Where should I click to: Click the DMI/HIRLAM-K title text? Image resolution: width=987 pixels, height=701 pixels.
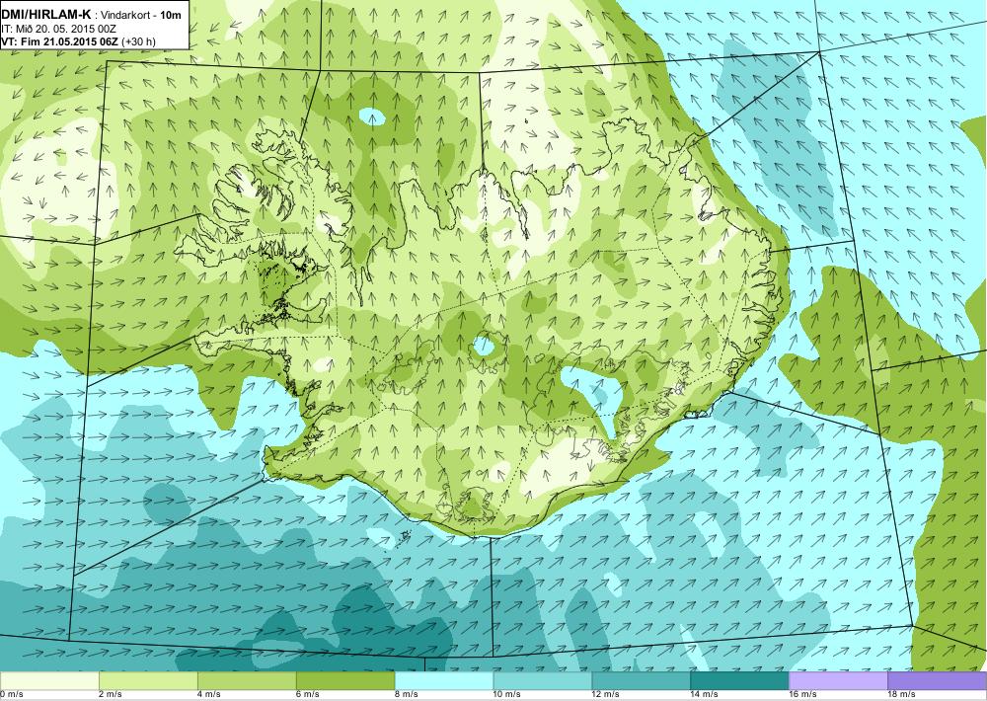click(46, 15)
